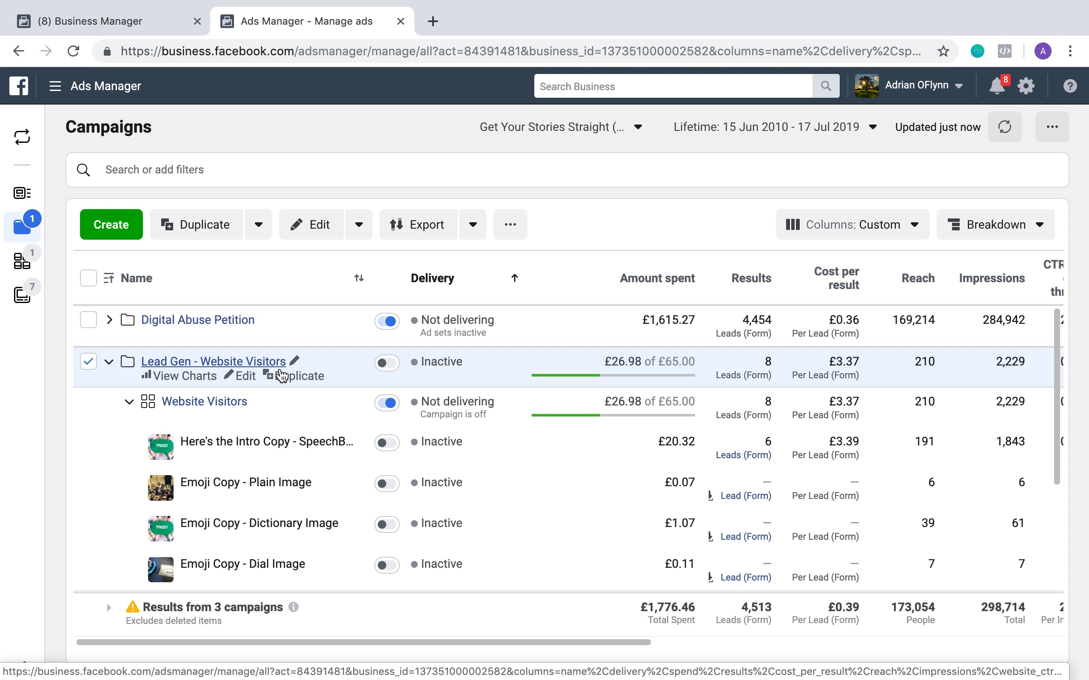Image resolution: width=1089 pixels, height=680 pixels.
Task: Open the Columns: Custom dropdown
Action: tap(852, 224)
